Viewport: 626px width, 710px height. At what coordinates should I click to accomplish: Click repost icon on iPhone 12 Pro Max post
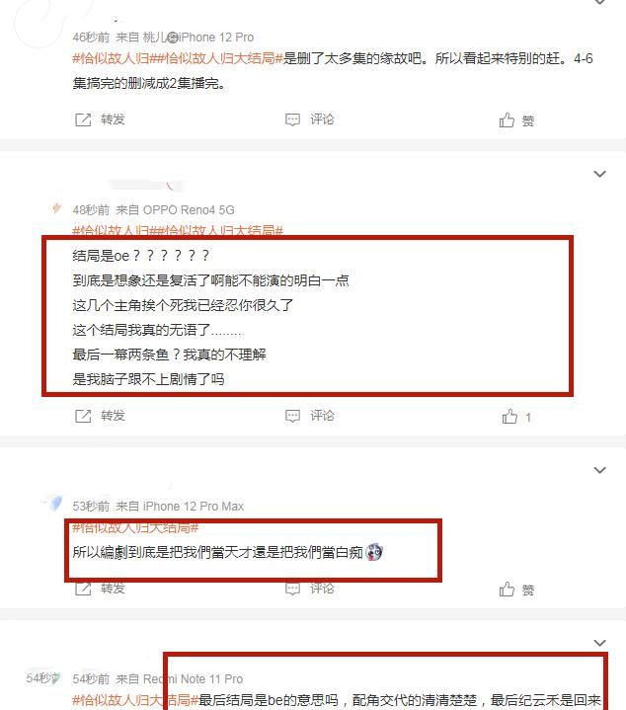[x=83, y=589]
